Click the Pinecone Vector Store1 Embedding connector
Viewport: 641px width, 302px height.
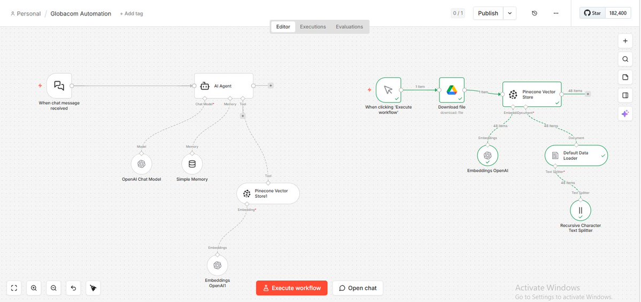247,204
